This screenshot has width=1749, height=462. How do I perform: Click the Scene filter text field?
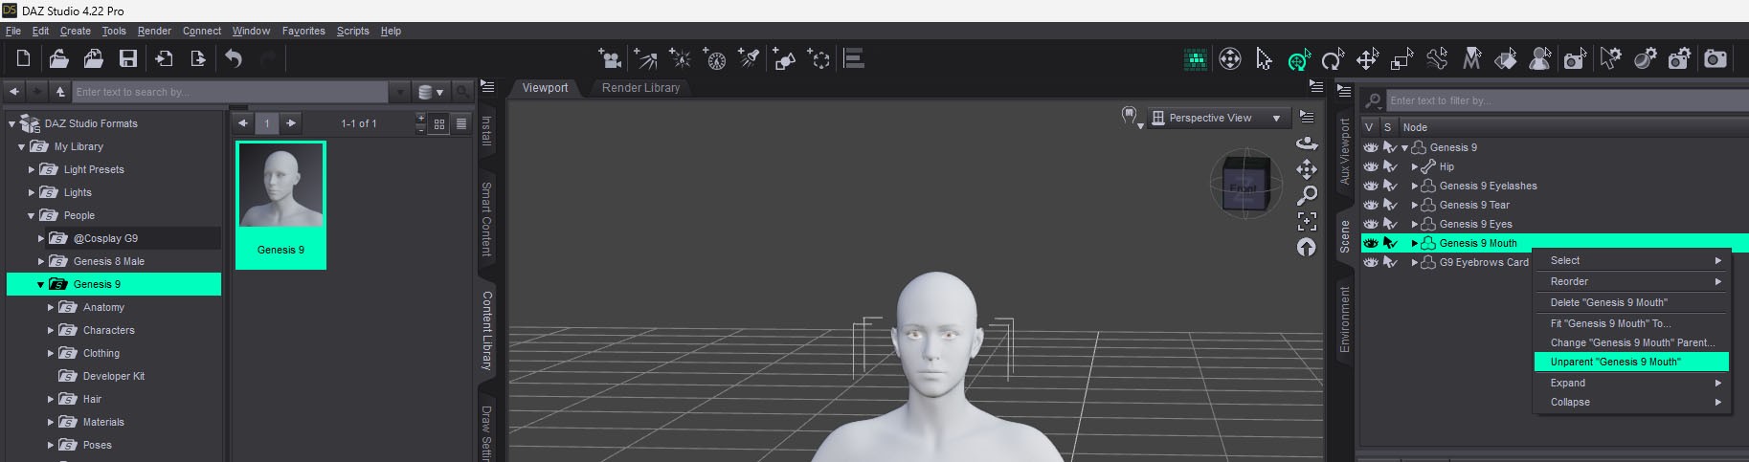(x=1567, y=100)
